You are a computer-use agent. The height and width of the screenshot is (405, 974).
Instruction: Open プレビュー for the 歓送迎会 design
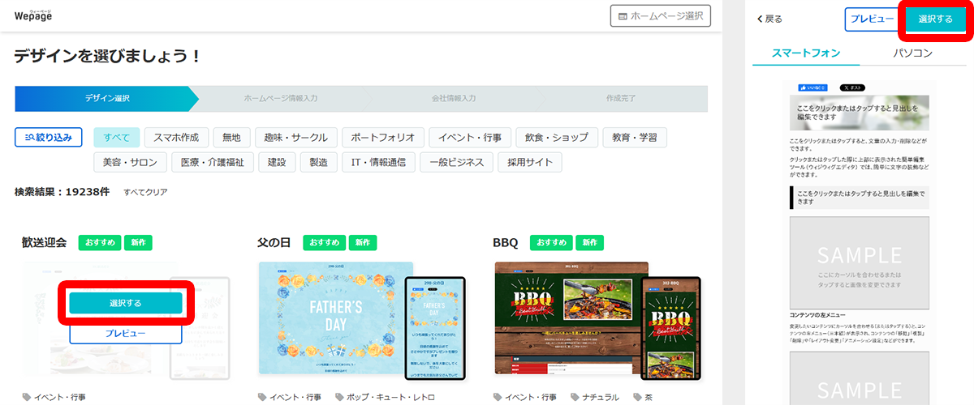coord(125,333)
